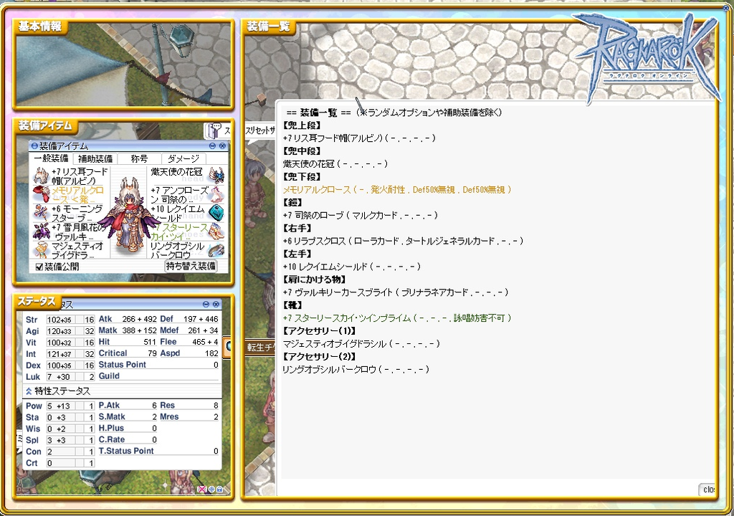Click the Status Point label
This screenshot has height=516, width=734.
[122, 365]
